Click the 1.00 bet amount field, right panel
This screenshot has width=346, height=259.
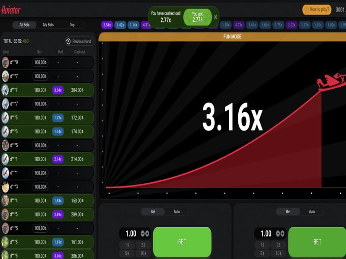click(x=266, y=234)
